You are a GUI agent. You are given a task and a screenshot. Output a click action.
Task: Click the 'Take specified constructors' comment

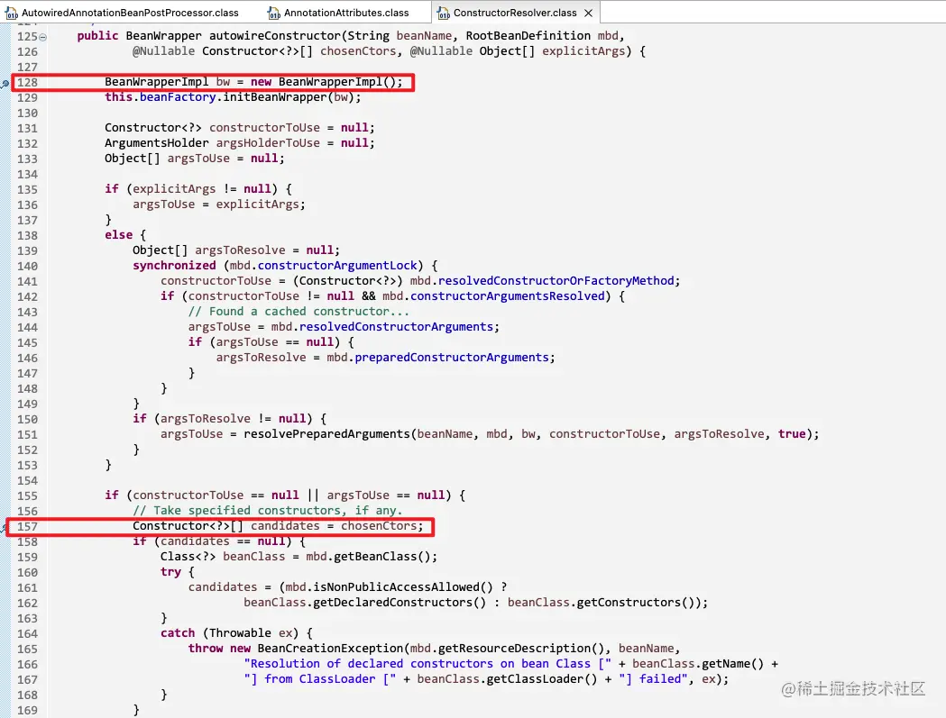pos(267,511)
